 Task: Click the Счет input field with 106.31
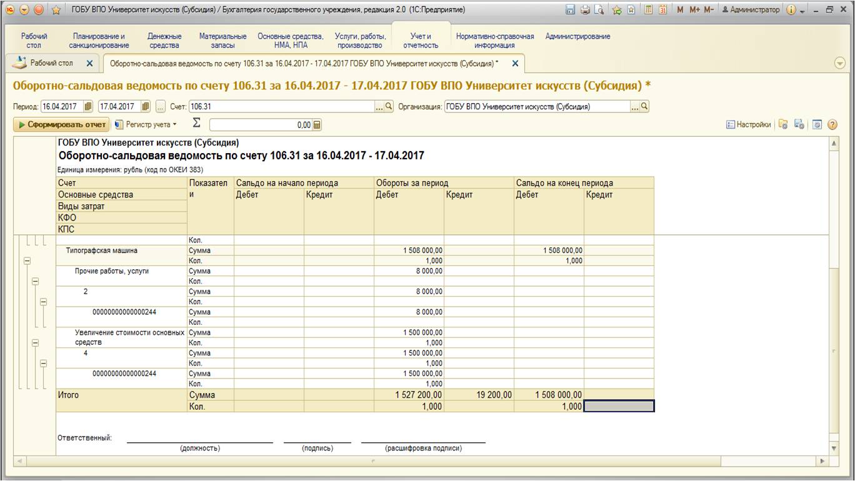[x=281, y=107]
